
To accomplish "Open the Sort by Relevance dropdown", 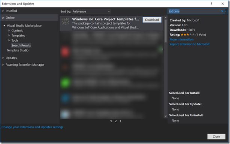I will [91, 12].
